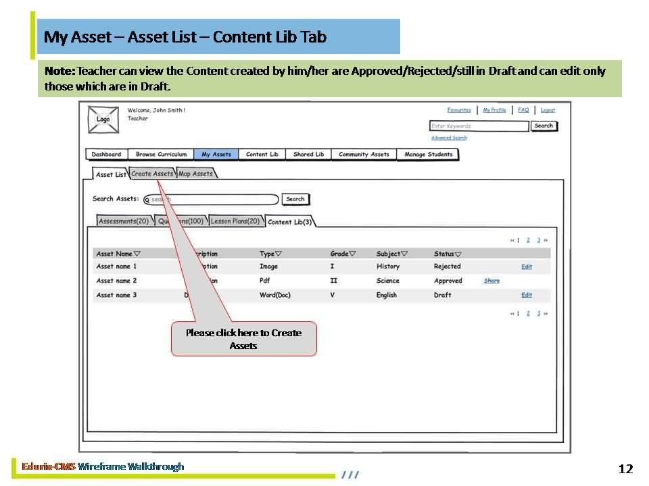Image resolution: width=649 pixels, height=486 pixels.
Task: Select the Lesson Plans(20) tab
Action: click(x=235, y=221)
